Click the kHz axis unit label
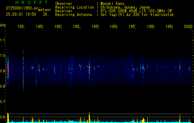Viewport: 194px width, 123px height. coord(3,25)
